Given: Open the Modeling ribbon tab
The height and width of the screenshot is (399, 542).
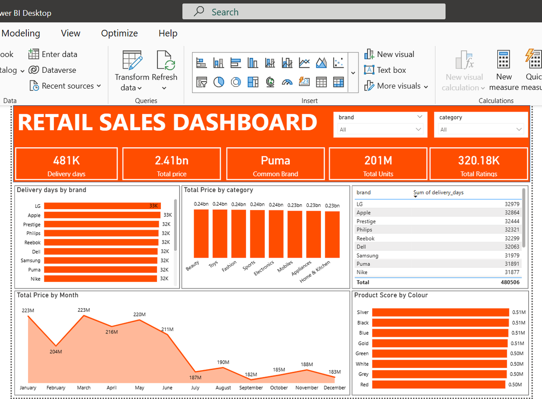Looking at the screenshot, I should coord(21,33).
